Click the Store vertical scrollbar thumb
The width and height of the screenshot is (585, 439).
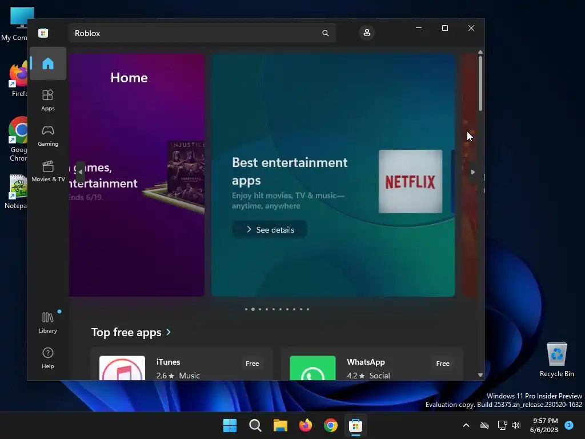[x=480, y=83]
